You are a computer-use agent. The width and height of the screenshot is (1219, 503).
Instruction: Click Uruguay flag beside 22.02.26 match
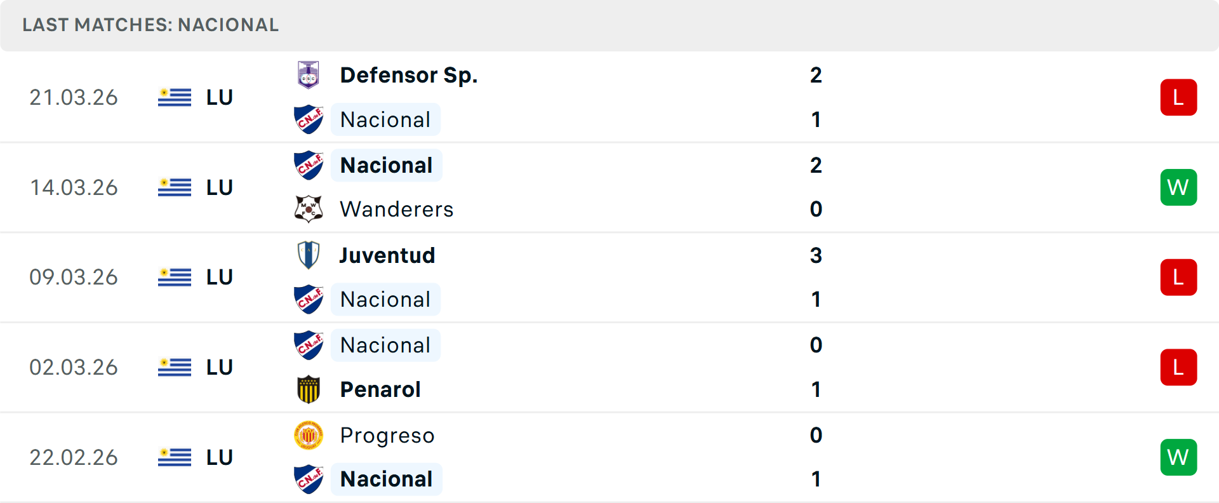(x=175, y=457)
